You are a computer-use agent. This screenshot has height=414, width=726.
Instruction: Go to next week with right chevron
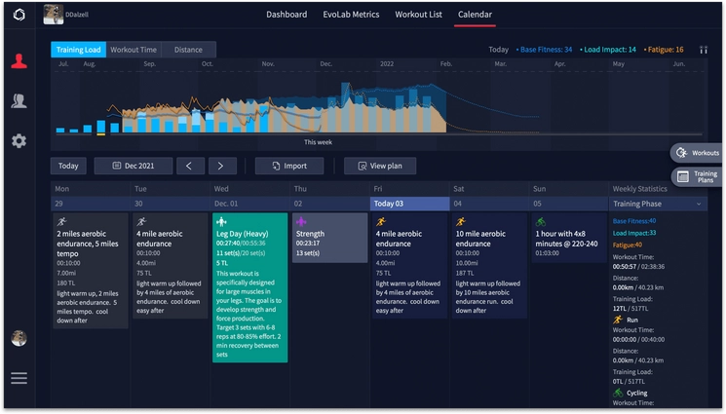[221, 166]
